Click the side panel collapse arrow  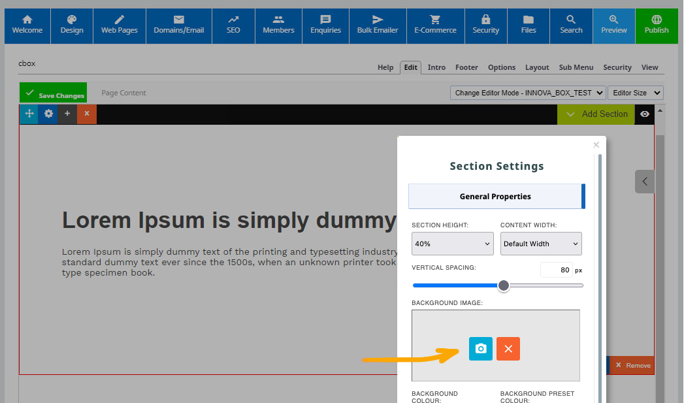[645, 182]
